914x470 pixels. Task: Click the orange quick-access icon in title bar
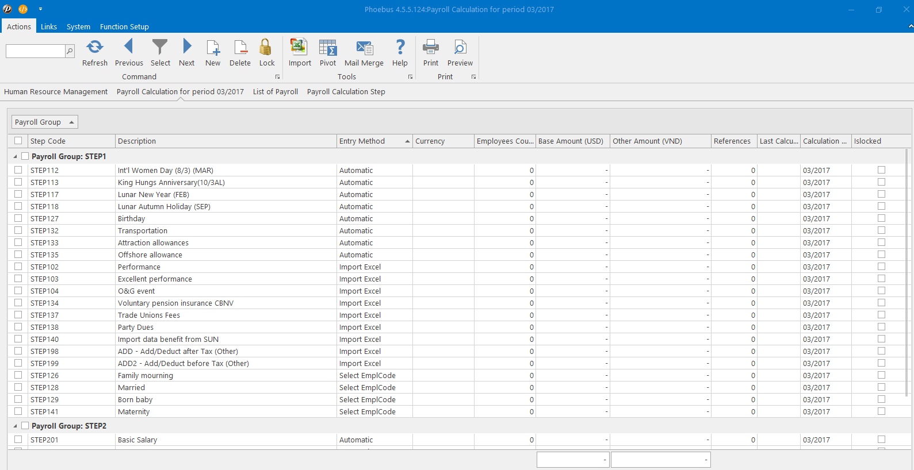click(23, 9)
